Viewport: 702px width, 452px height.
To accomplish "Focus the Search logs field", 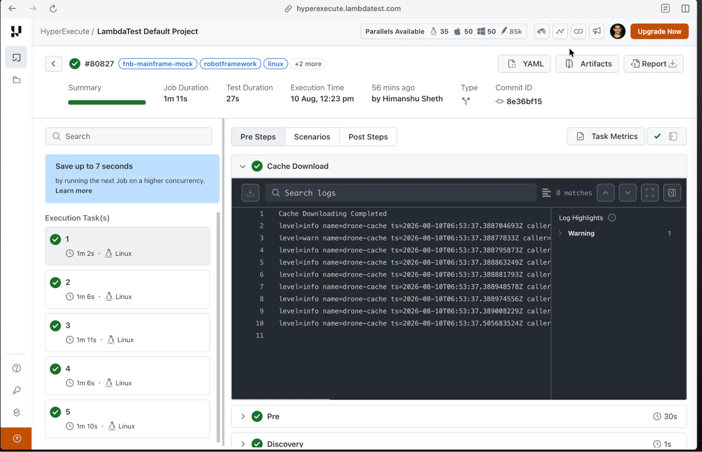I will pyautogui.click(x=401, y=193).
